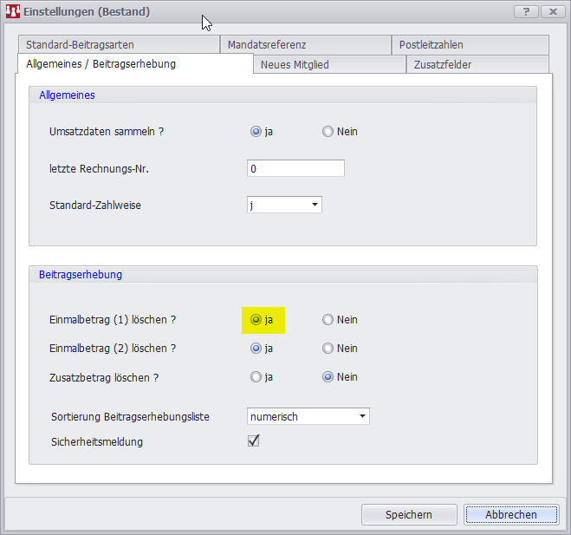Choose ja for Umsatzdaten sammeln
The image size is (571, 535).
(x=256, y=132)
